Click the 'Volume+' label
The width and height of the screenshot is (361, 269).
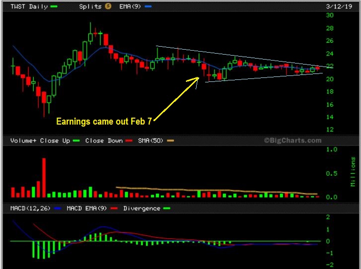23,140
